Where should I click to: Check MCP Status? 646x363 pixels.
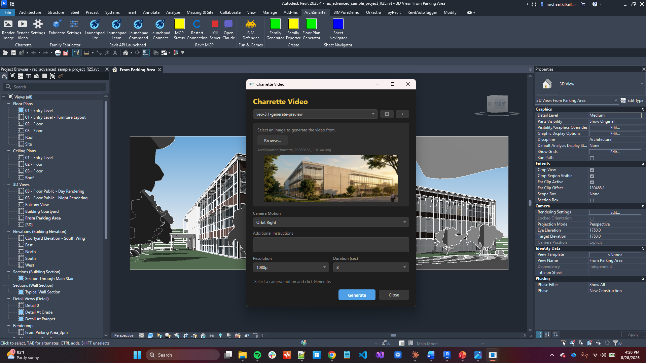tap(179, 30)
